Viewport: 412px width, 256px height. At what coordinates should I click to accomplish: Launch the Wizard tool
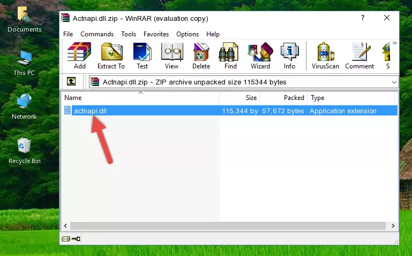coord(260,56)
